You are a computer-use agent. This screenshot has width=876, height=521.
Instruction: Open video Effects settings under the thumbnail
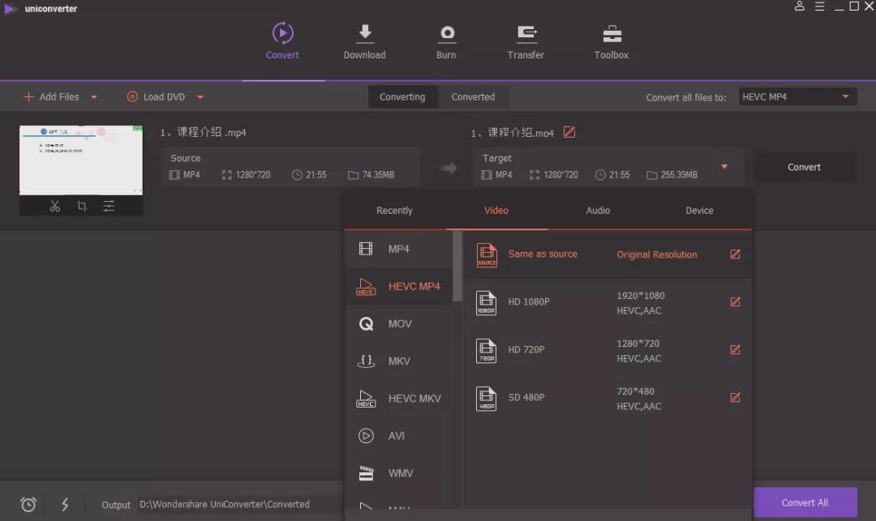[109, 205]
